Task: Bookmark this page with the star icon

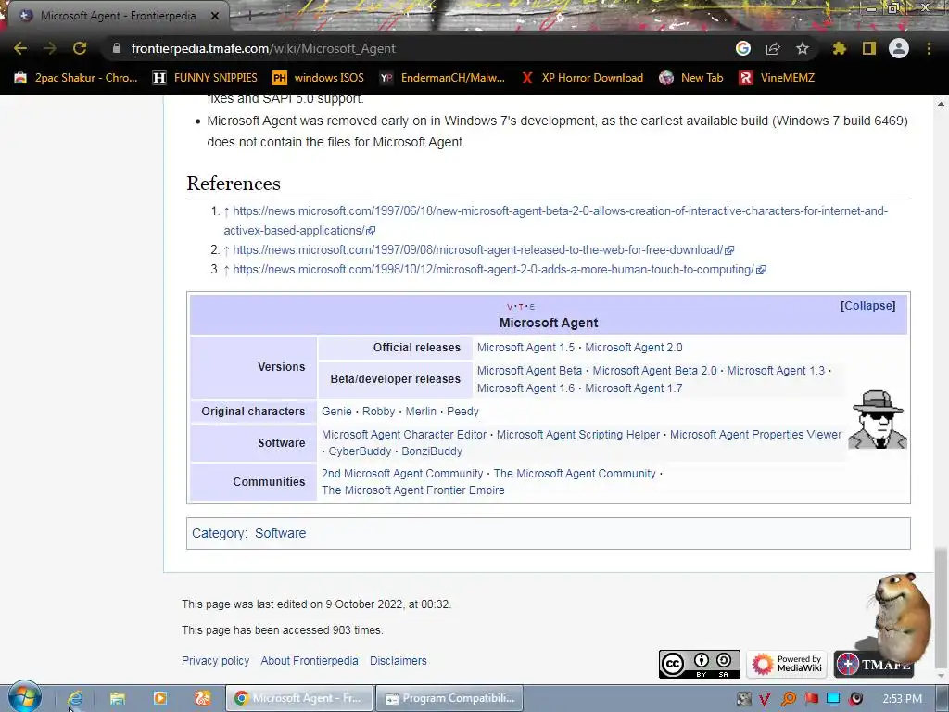Action: [x=803, y=48]
